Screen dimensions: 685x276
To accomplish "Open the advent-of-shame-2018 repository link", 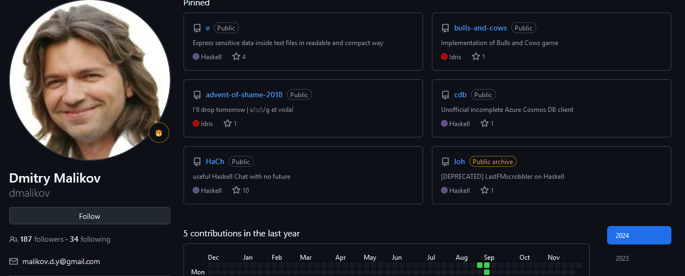I will (244, 95).
